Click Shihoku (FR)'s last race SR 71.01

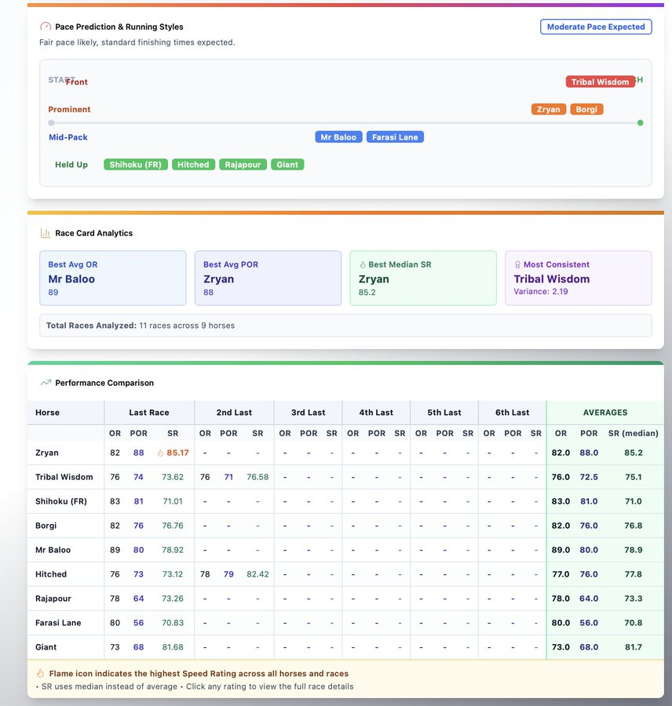pyautogui.click(x=173, y=501)
